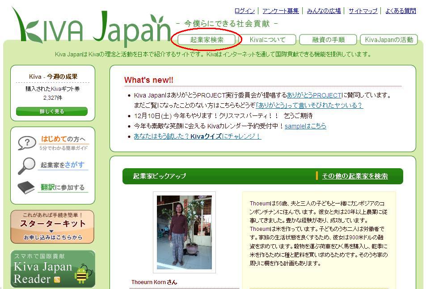Screen dimensions: 426x289
Task: Click the Thoeurn Korn さん name text
Action: pyautogui.click(x=154, y=282)
